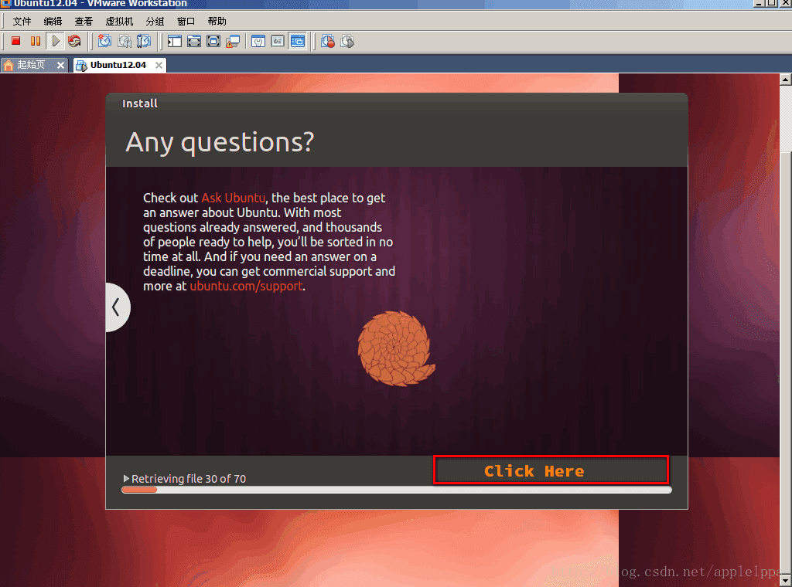Suspend the virtual machine with the pause icon
This screenshot has height=587, width=792.
click(x=36, y=41)
